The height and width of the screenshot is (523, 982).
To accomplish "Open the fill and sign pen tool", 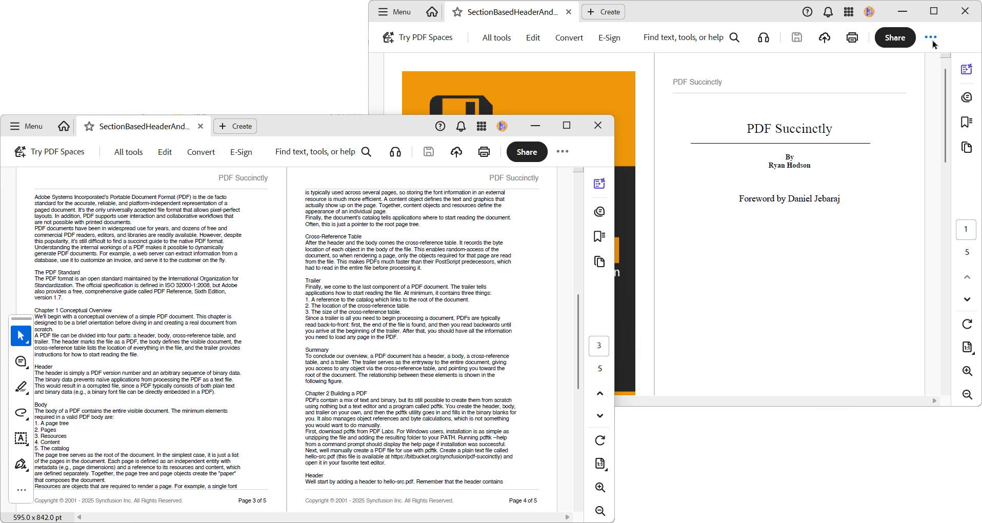I will click(x=21, y=464).
